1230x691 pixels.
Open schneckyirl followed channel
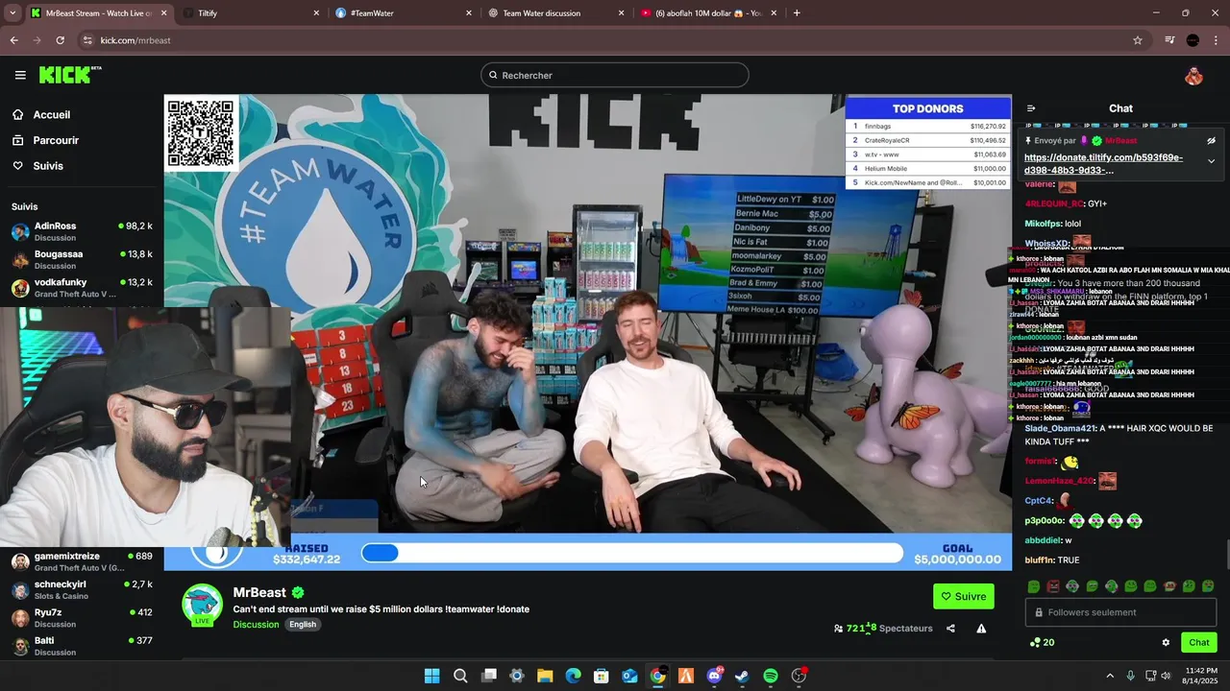click(82, 589)
